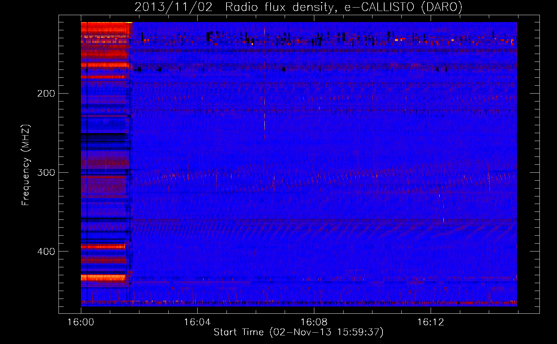Image resolution: width=557 pixels, height=344 pixels.
Task: Click the 'Start Time (02-Nov-13 15:59:37)' label
Action: coord(298,332)
